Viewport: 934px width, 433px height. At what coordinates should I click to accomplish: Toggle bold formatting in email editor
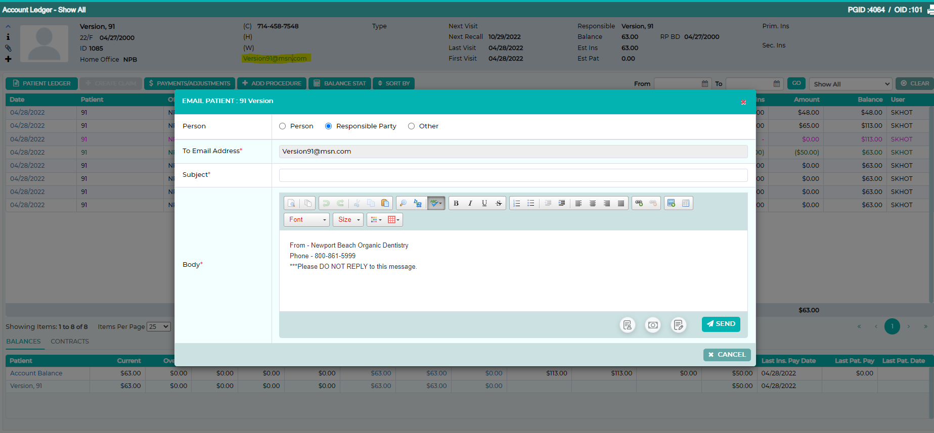pyautogui.click(x=456, y=203)
